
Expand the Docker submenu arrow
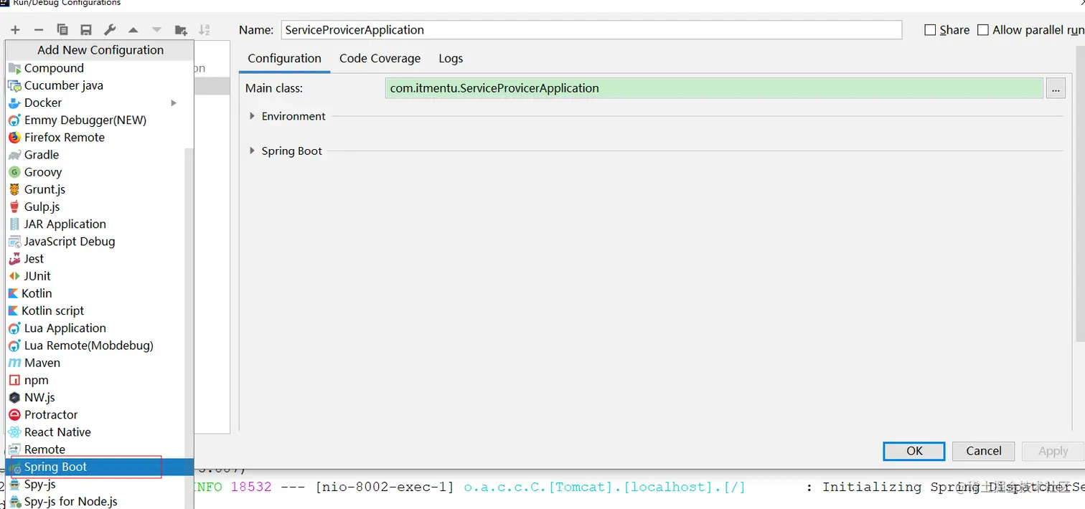(x=174, y=103)
